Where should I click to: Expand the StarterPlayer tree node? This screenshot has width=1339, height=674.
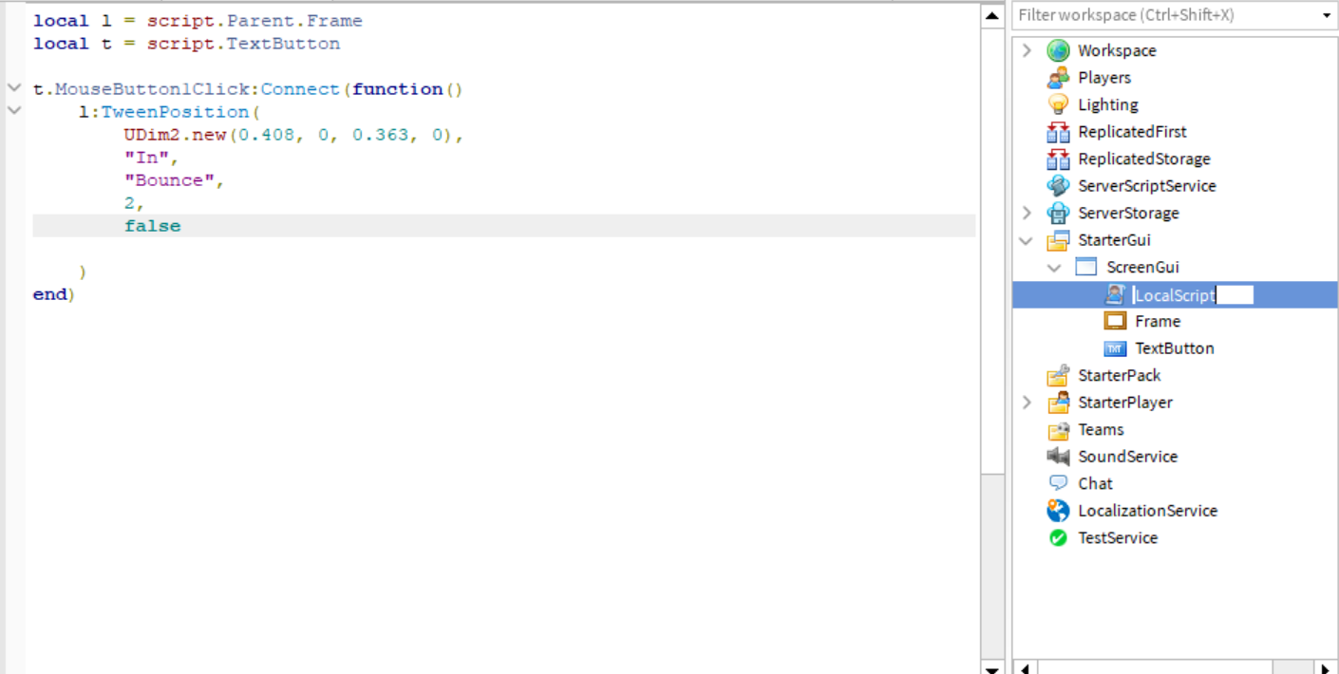(1027, 403)
